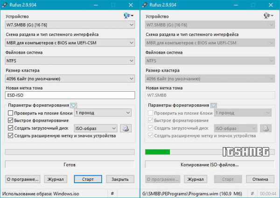This screenshot has height=198, width=280.
Task: Click volume label field W7.SMBB in right window
Action: click(210, 95)
